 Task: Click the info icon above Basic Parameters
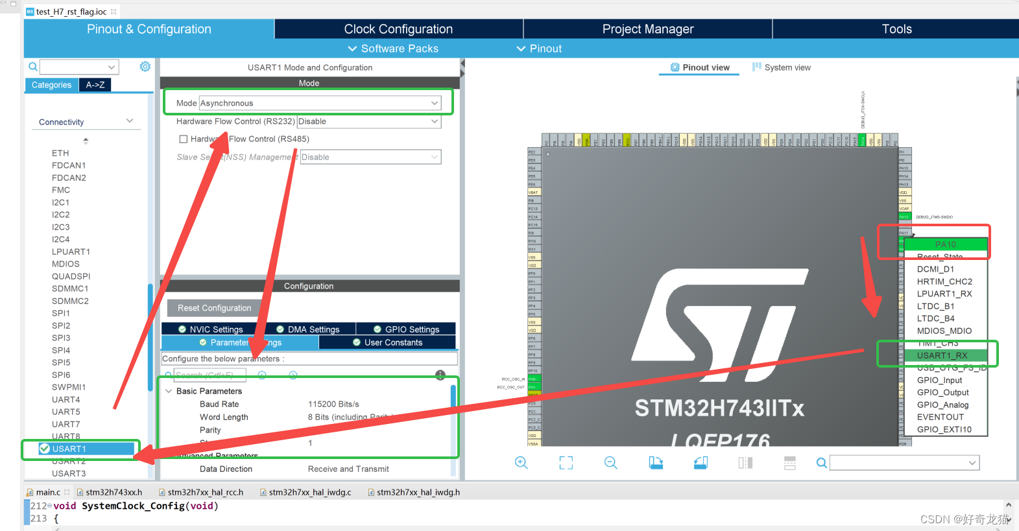tap(440, 375)
